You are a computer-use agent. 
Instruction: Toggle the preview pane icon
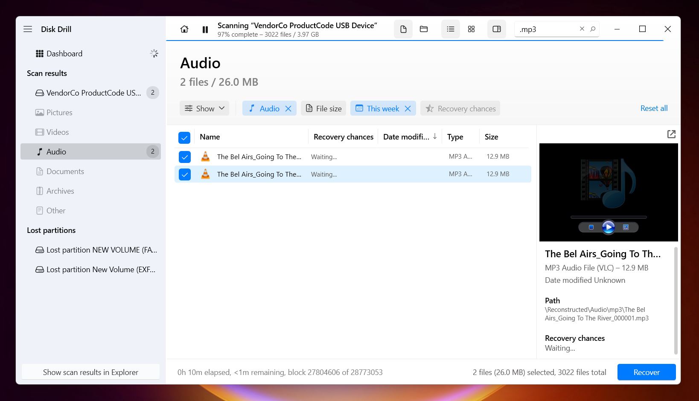497,29
